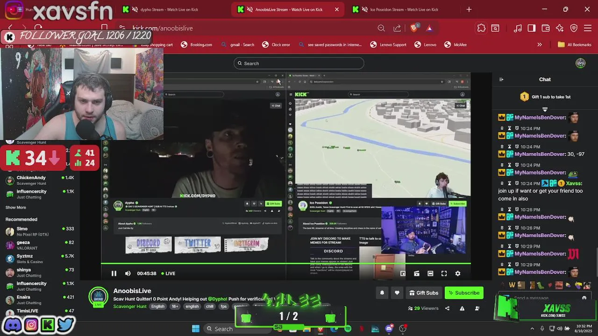Click the browser zoom magnifier icon

pos(381,28)
